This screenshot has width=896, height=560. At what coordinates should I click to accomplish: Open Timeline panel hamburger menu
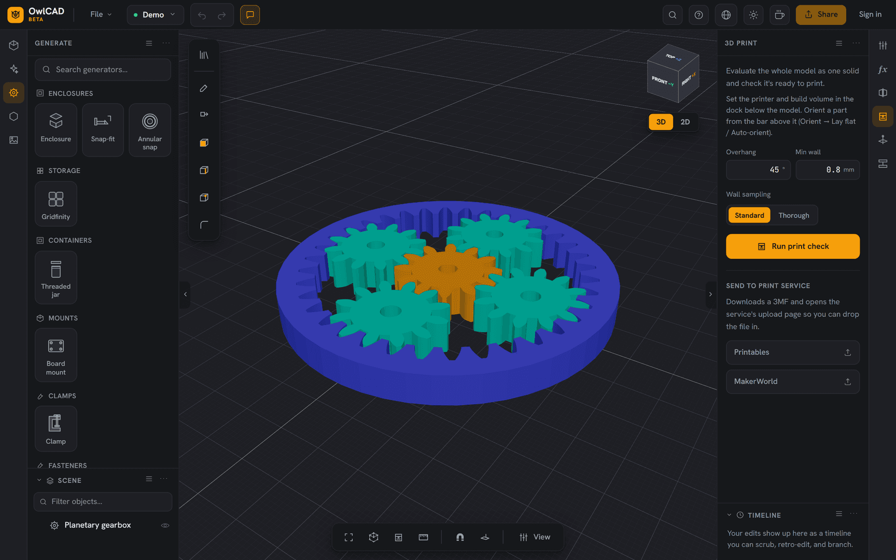click(x=839, y=513)
